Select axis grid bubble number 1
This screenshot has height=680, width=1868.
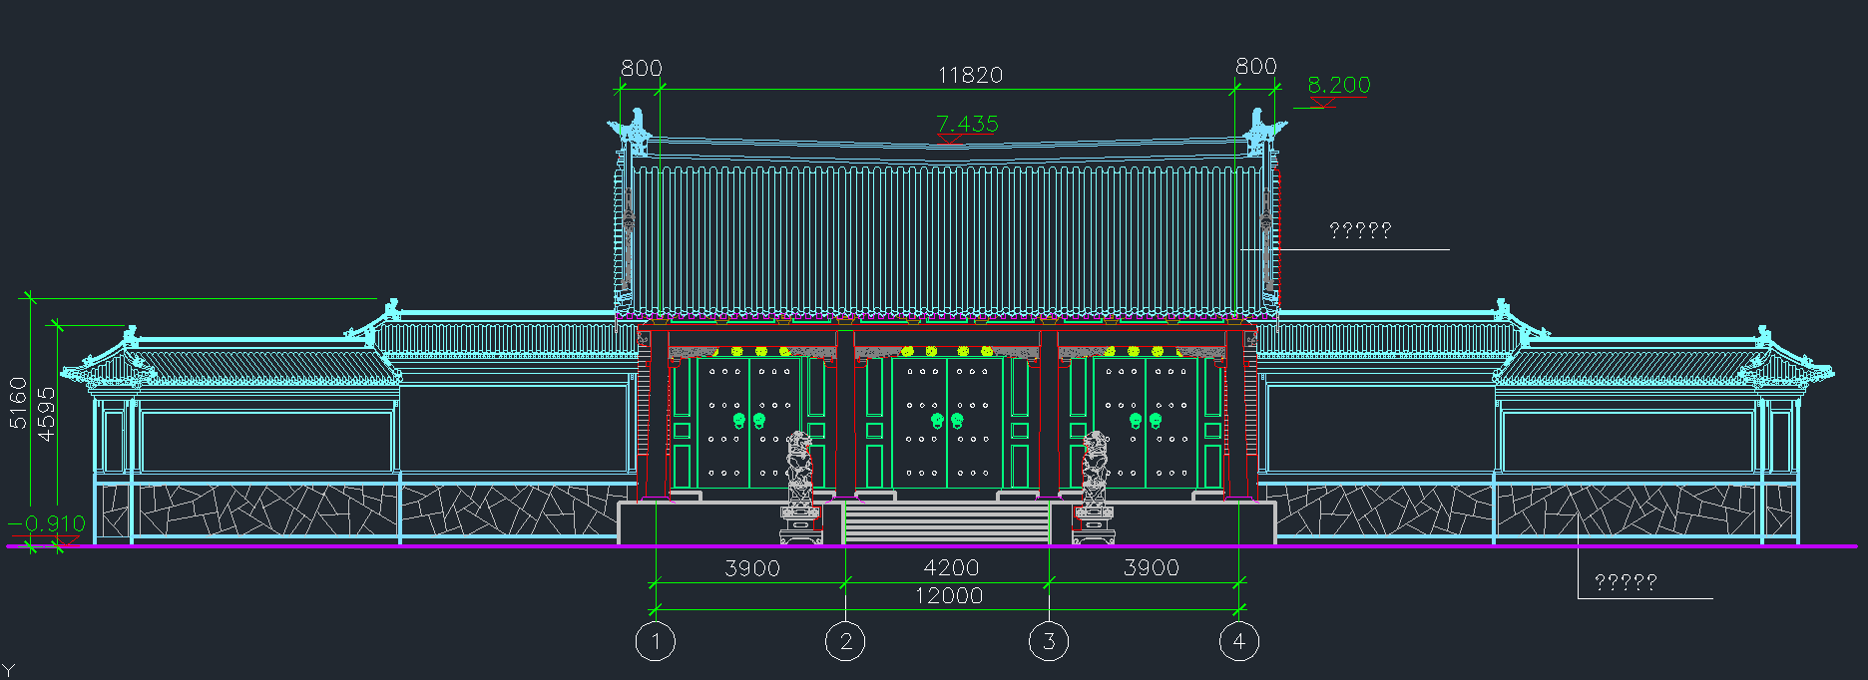point(655,641)
